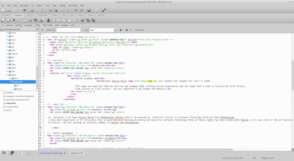This screenshot has width=294, height=161.
Task: Expand the 'log' folder node
Action: tap(7, 47)
